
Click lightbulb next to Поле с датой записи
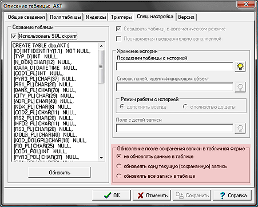(x=240, y=128)
